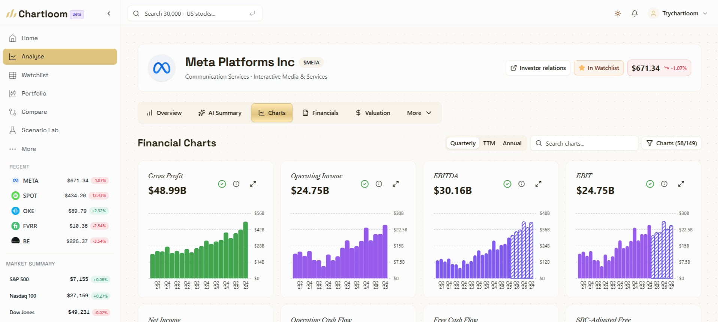Image resolution: width=718 pixels, height=322 pixels.
Task: Open the Charts (58/149) filter
Action: click(x=672, y=143)
